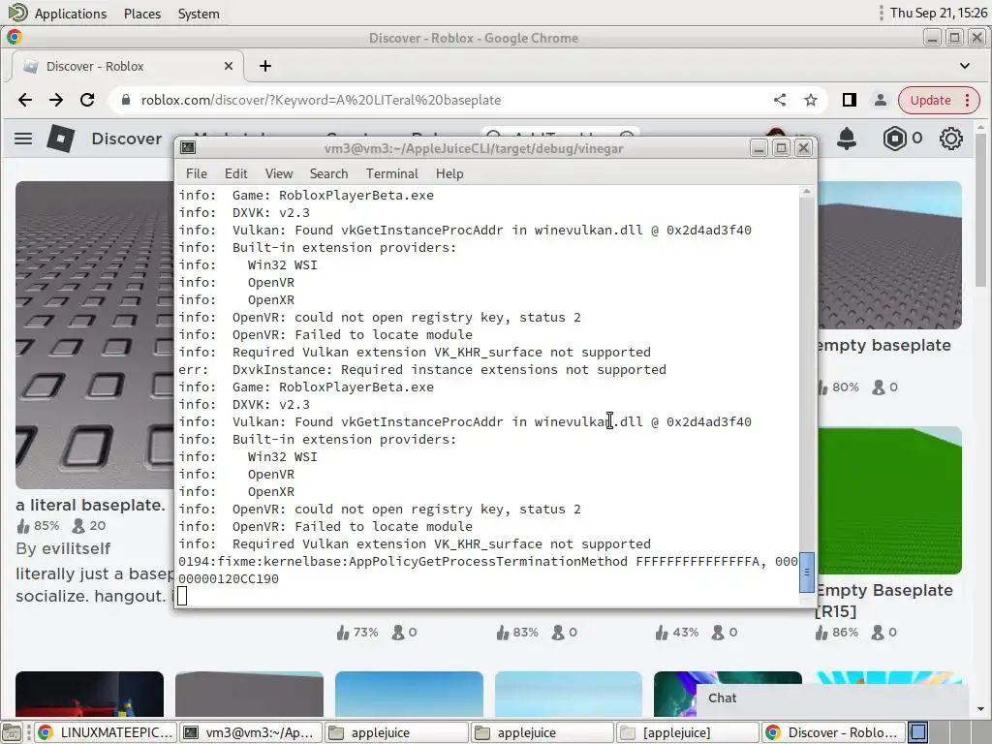
Task: Switch to first applejuice folder taskbar item
Action: pyautogui.click(x=396, y=732)
